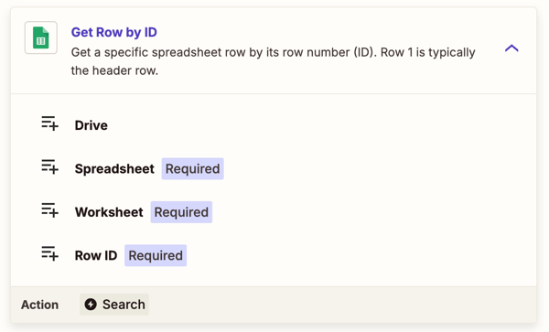
Task: Click the card header area beside chevron
Action: point(273,50)
